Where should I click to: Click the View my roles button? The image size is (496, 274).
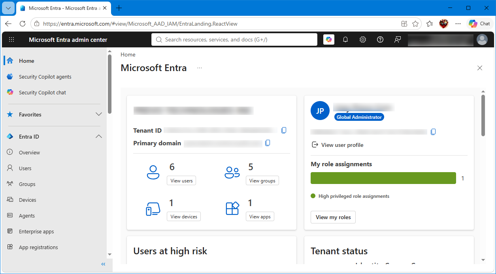click(x=333, y=217)
